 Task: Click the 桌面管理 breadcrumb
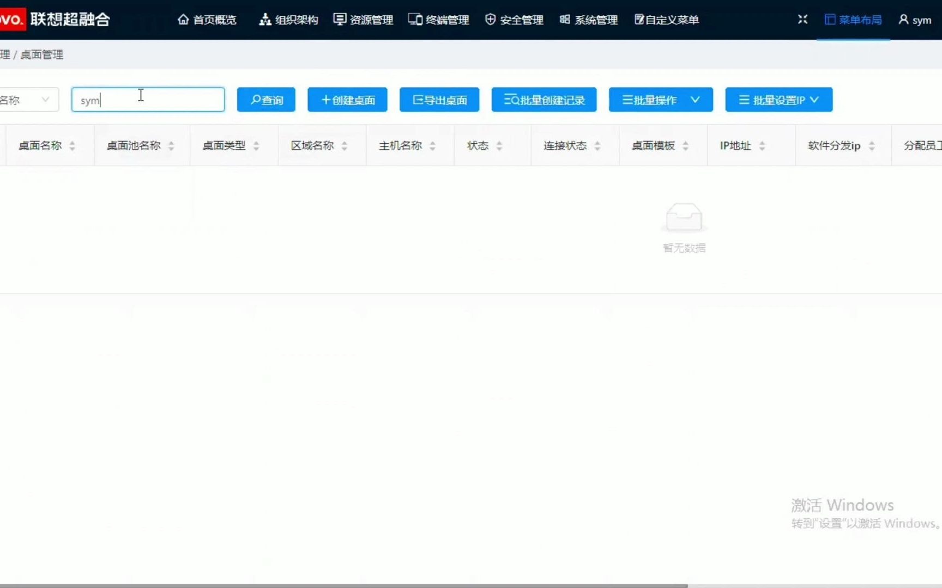(x=42, y=54)
